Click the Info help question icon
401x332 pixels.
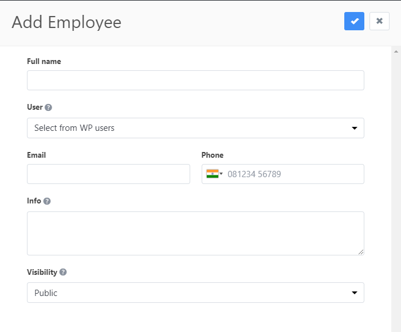coord(47,201)
